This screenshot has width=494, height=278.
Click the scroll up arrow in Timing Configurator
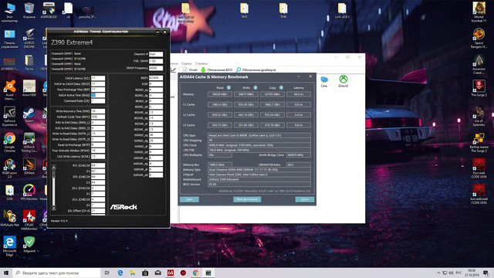click(x=53, y=167)
